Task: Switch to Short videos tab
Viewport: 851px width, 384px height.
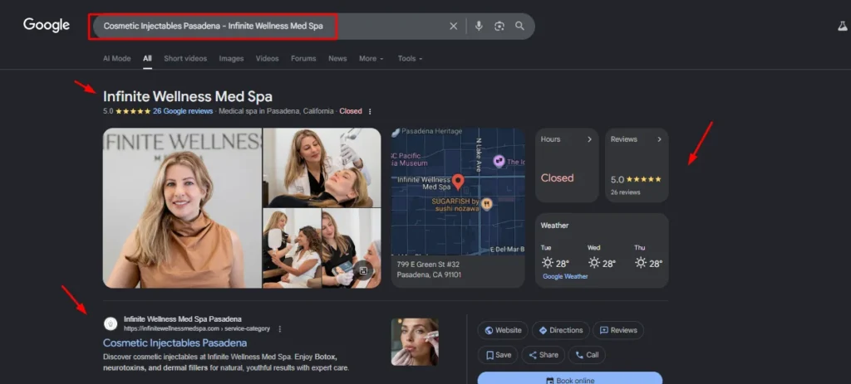Action: [x=185, y=59]
